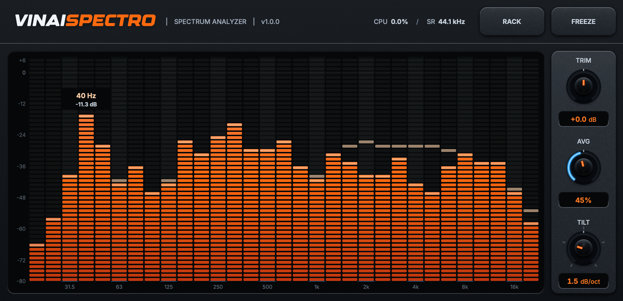Click the SPECTRUM ANALYZER subtitle

click(x=210, y=21)
